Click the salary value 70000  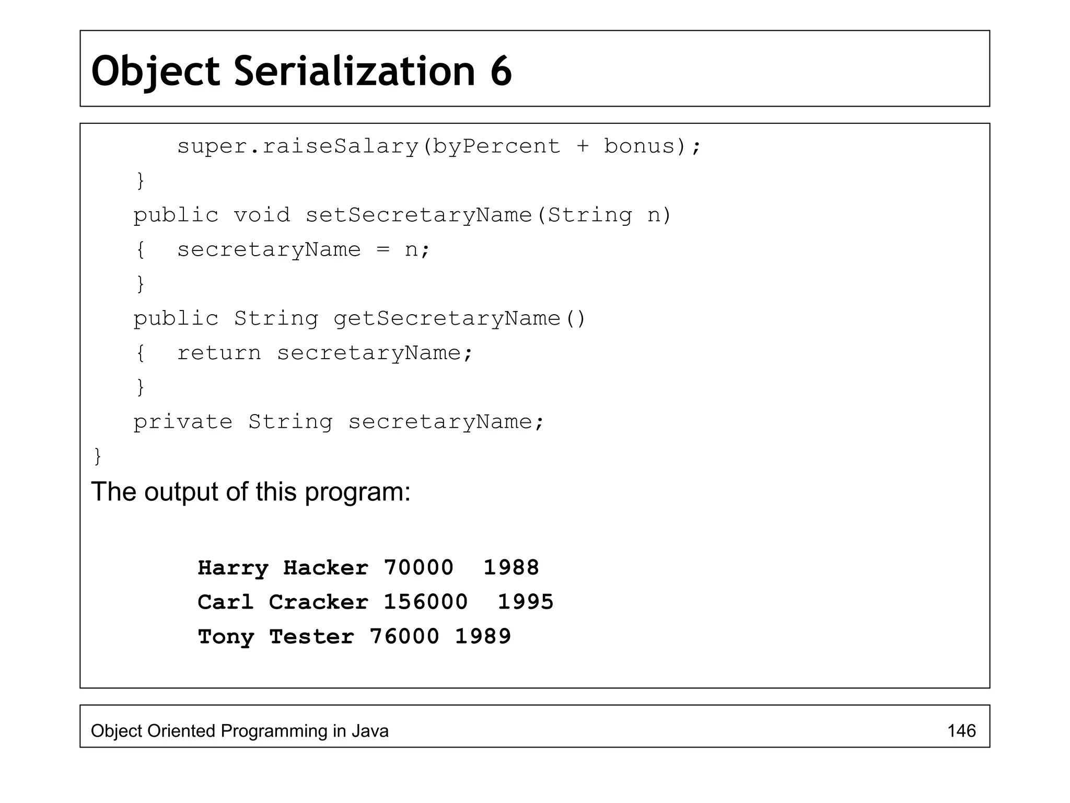point(418,568)
